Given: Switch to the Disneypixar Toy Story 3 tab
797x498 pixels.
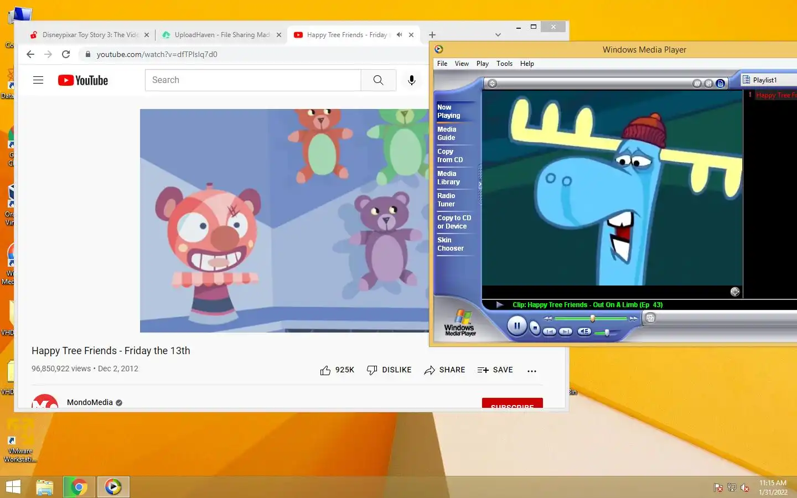Looking at the screenshot, I should pyautogui.click(x=89, y=34).
